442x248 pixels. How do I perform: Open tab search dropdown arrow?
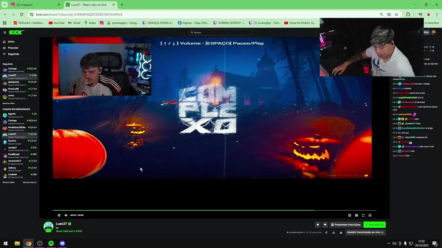pos(4,5)
